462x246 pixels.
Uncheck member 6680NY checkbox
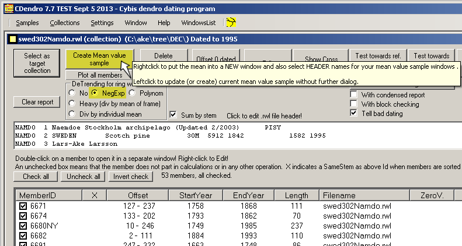point(23,226)
